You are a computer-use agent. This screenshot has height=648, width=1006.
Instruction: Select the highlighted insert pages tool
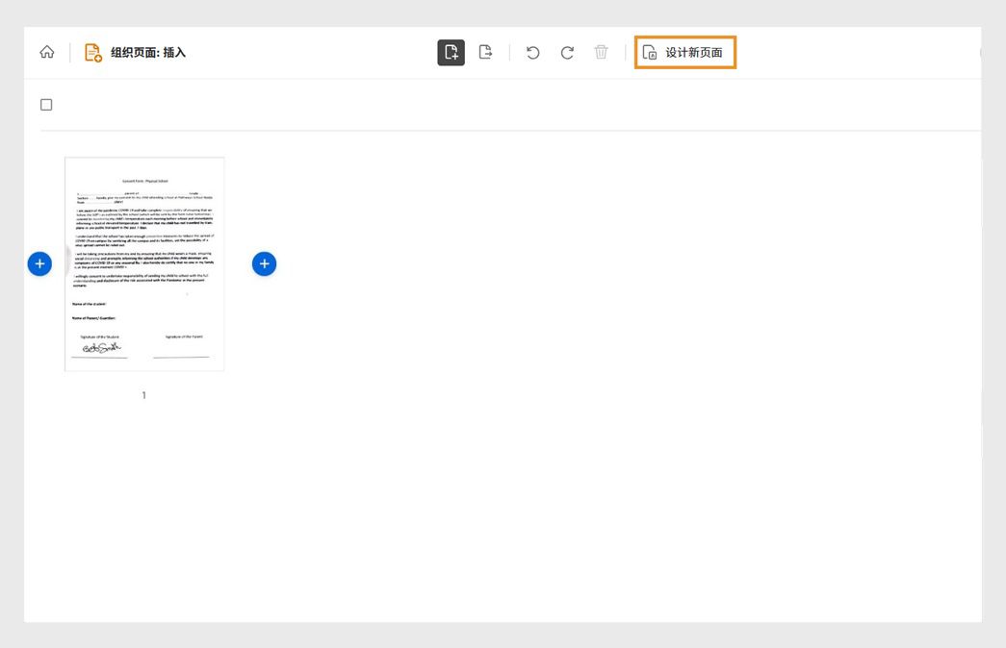point(451,52)
